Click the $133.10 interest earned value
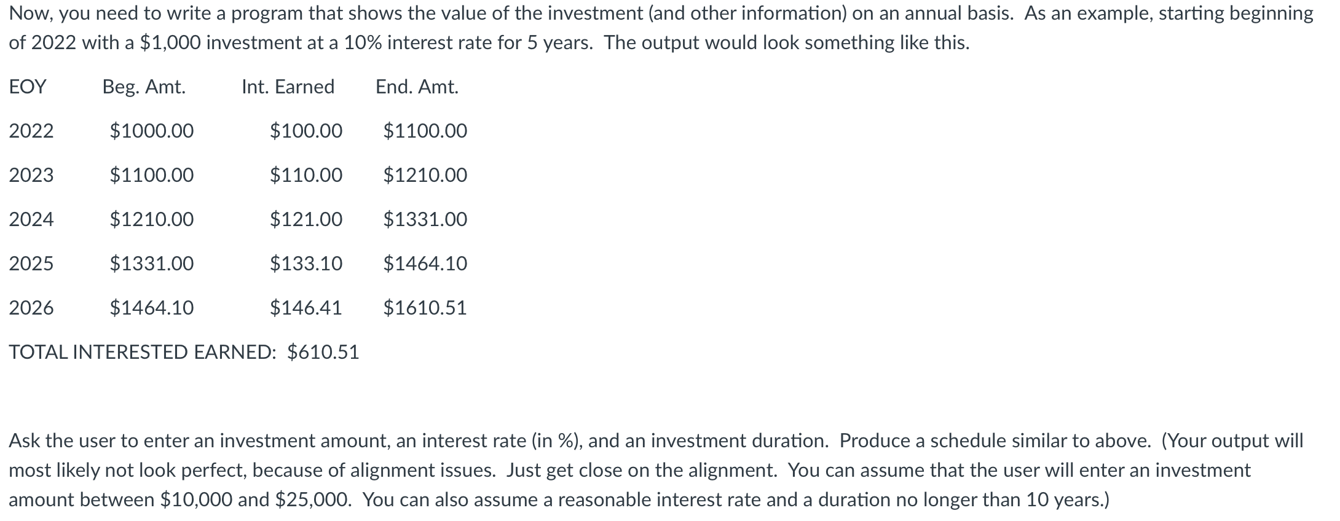 point(306,264)
